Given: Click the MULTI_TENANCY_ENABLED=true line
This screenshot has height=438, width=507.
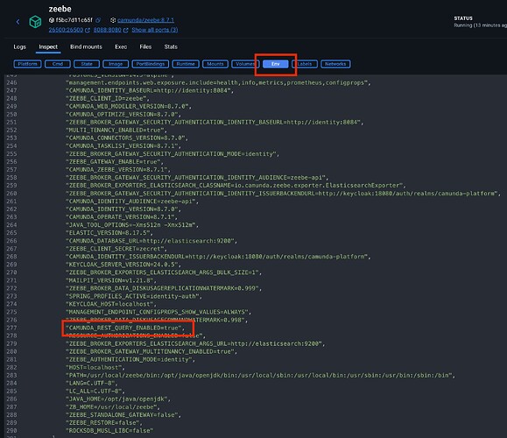Looking at the screenshot, I should 116,130.
